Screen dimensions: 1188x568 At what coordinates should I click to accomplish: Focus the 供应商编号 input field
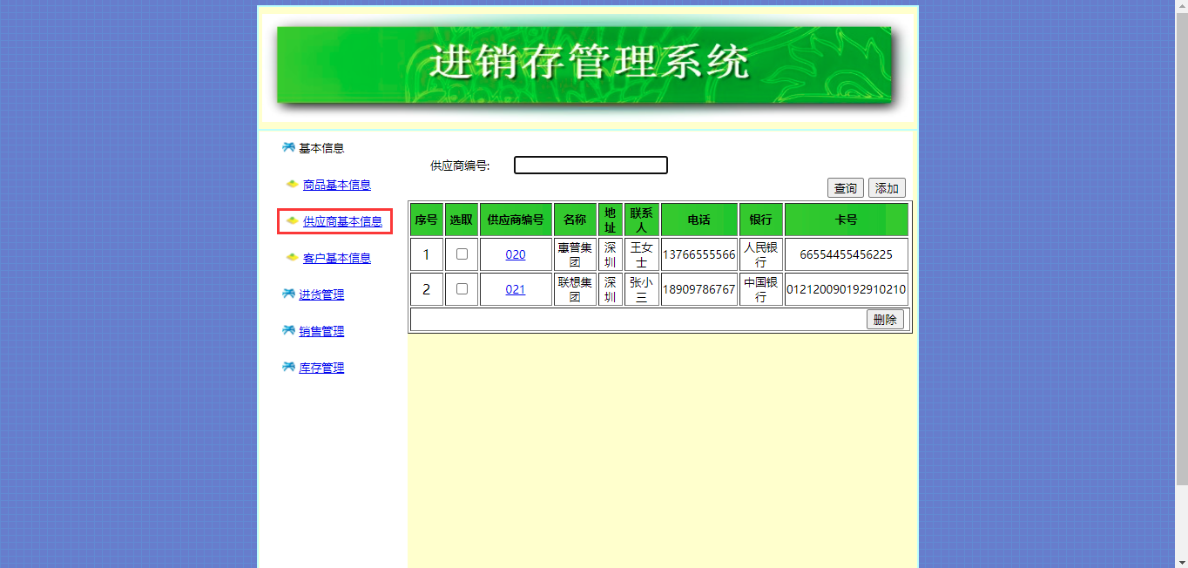(x=591, y=166)
